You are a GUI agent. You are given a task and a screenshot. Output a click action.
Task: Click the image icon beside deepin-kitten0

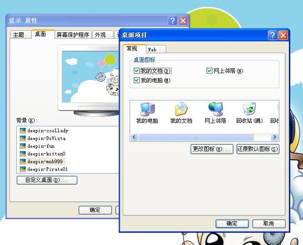(x=23, y=154)
